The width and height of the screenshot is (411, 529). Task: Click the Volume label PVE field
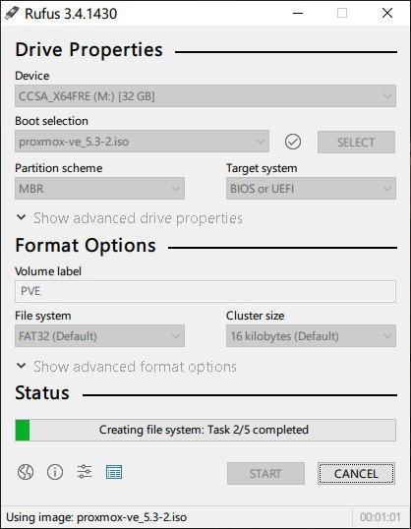[x=205, y=291]
